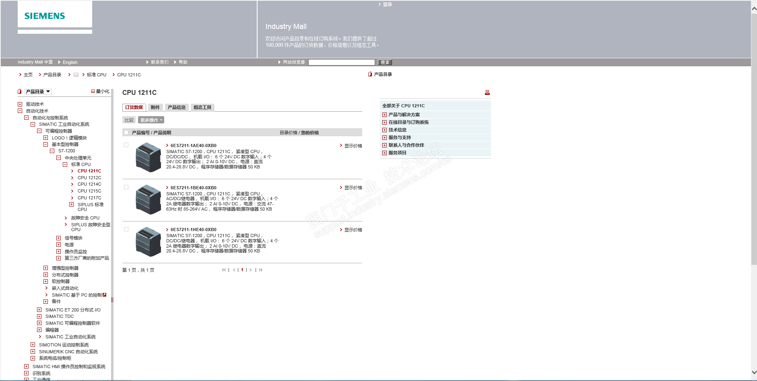The image size is (757, 381).
Task: Click the 登录 login link
Action: tap(387, 4)
